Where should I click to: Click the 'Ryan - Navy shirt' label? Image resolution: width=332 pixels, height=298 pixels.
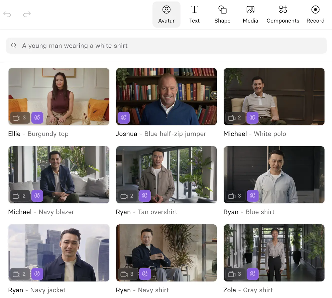[x=142, y=290]
